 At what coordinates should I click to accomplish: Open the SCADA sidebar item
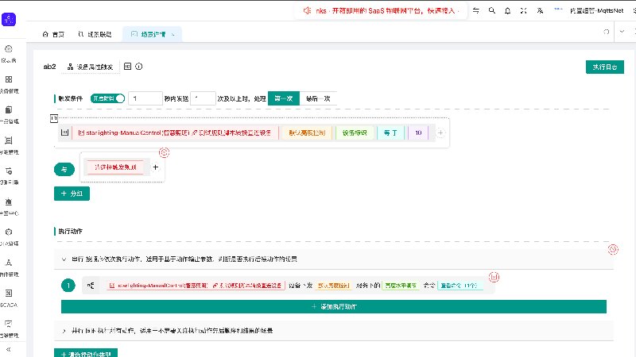tap(9, 293)
